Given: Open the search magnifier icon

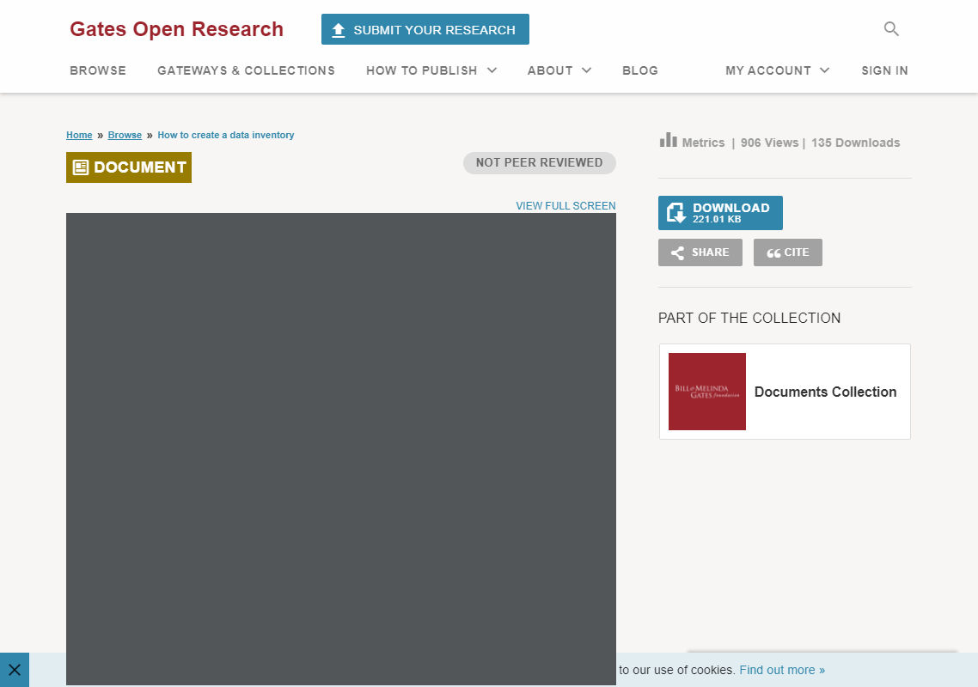Looking at the screenshot, I should [x=891, y=28].
